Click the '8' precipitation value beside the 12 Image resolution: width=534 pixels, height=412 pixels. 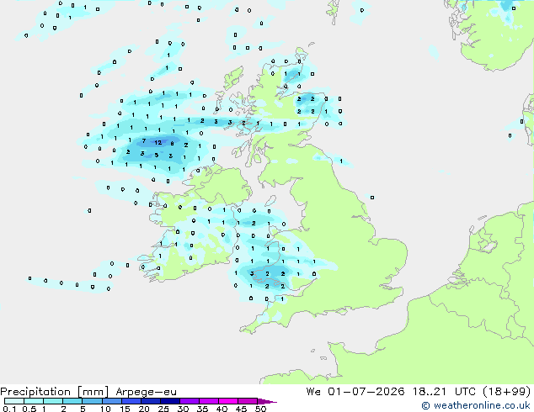(x=172, y=144)
